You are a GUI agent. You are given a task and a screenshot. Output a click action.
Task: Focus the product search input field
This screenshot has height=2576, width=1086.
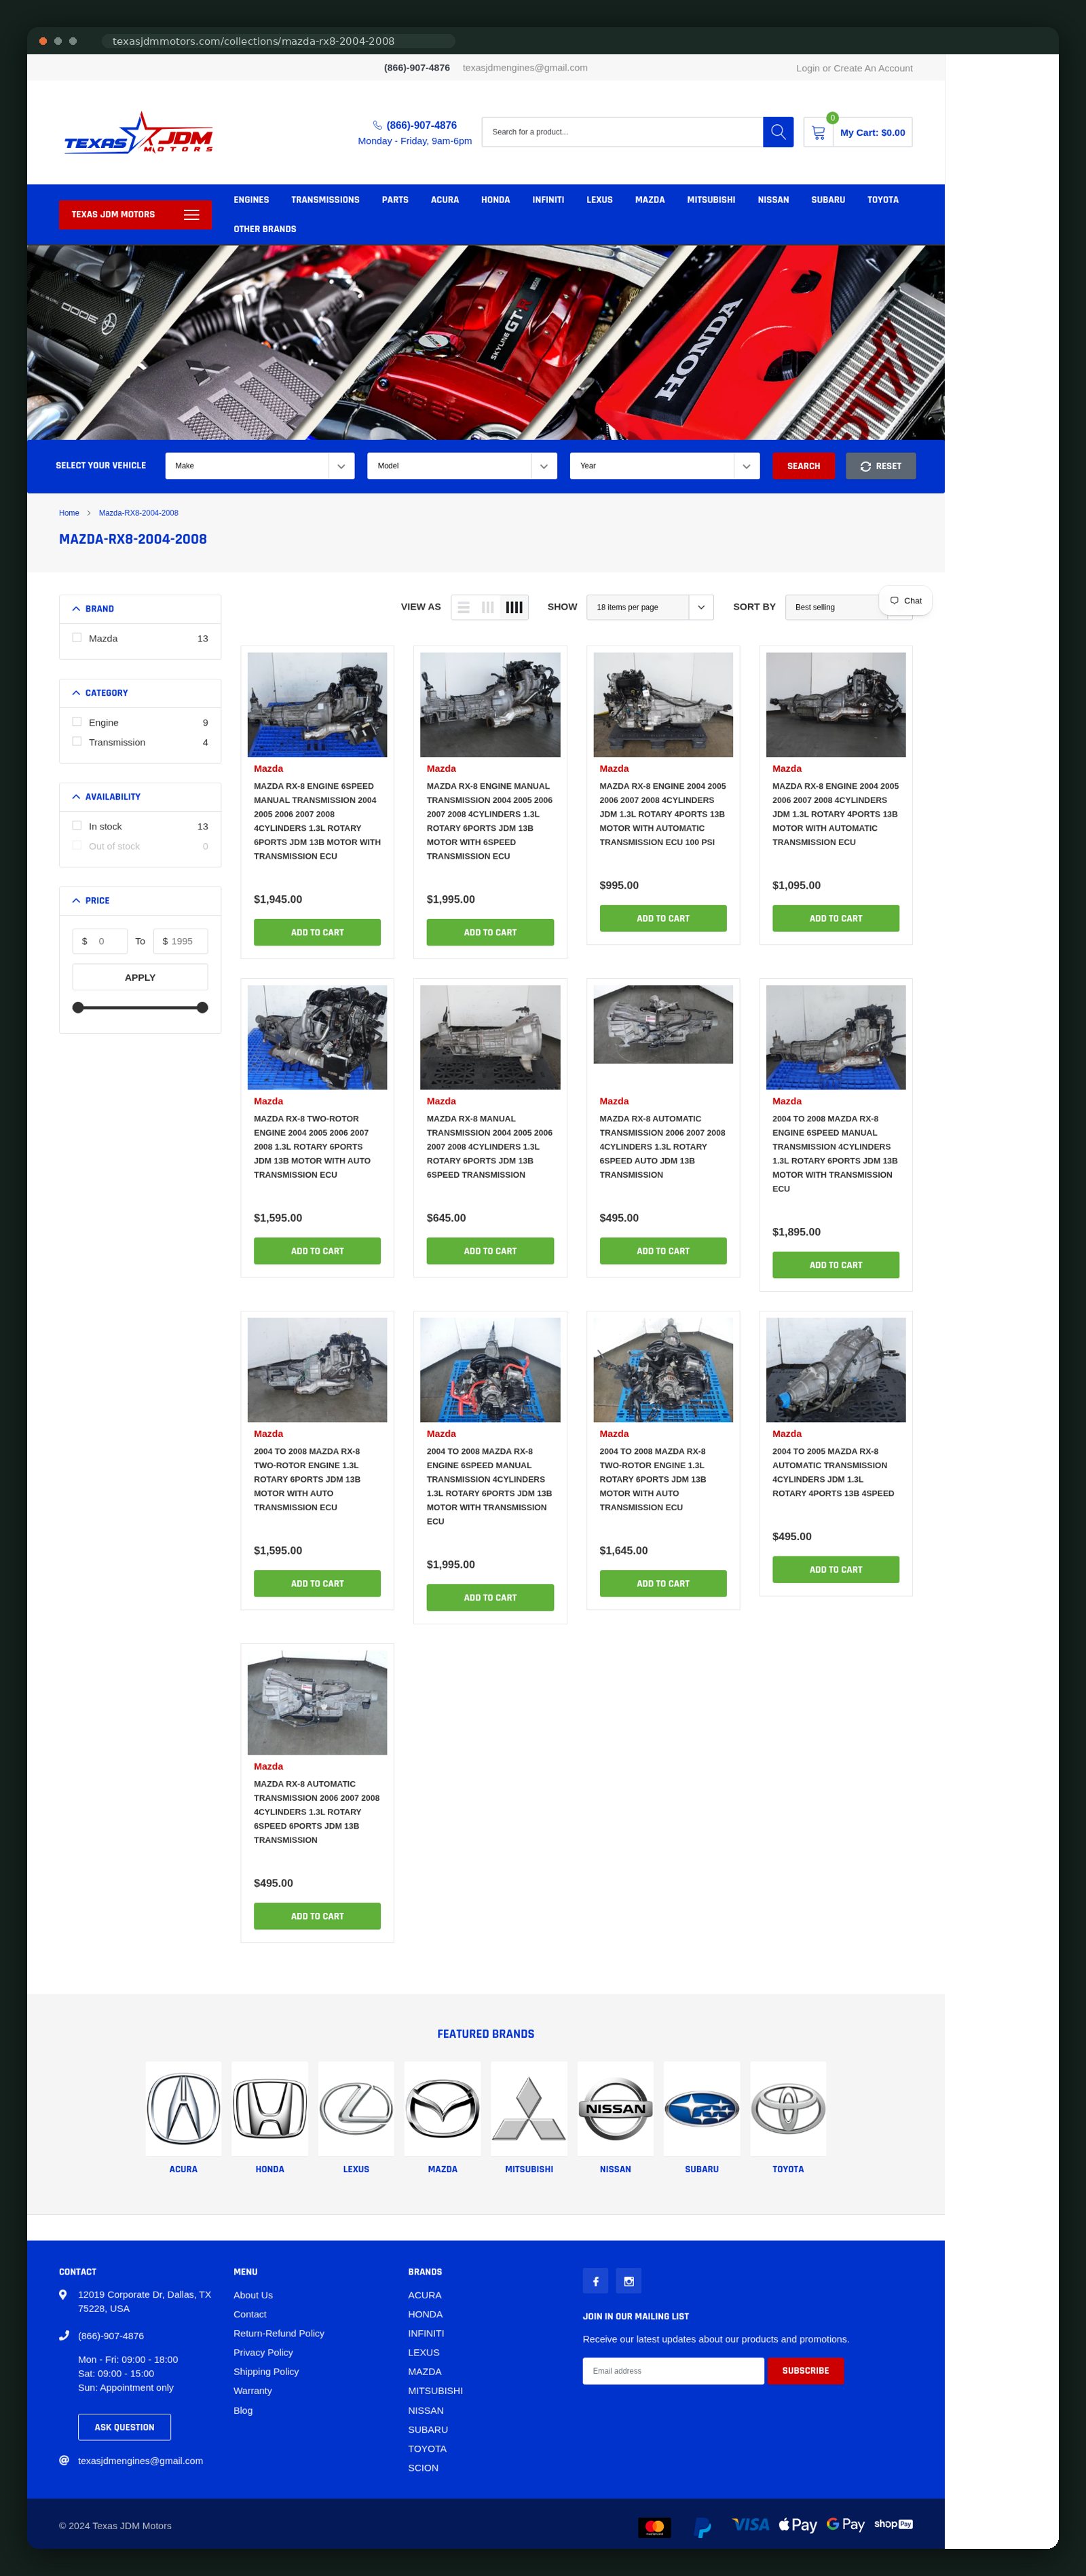click(622, 132)
